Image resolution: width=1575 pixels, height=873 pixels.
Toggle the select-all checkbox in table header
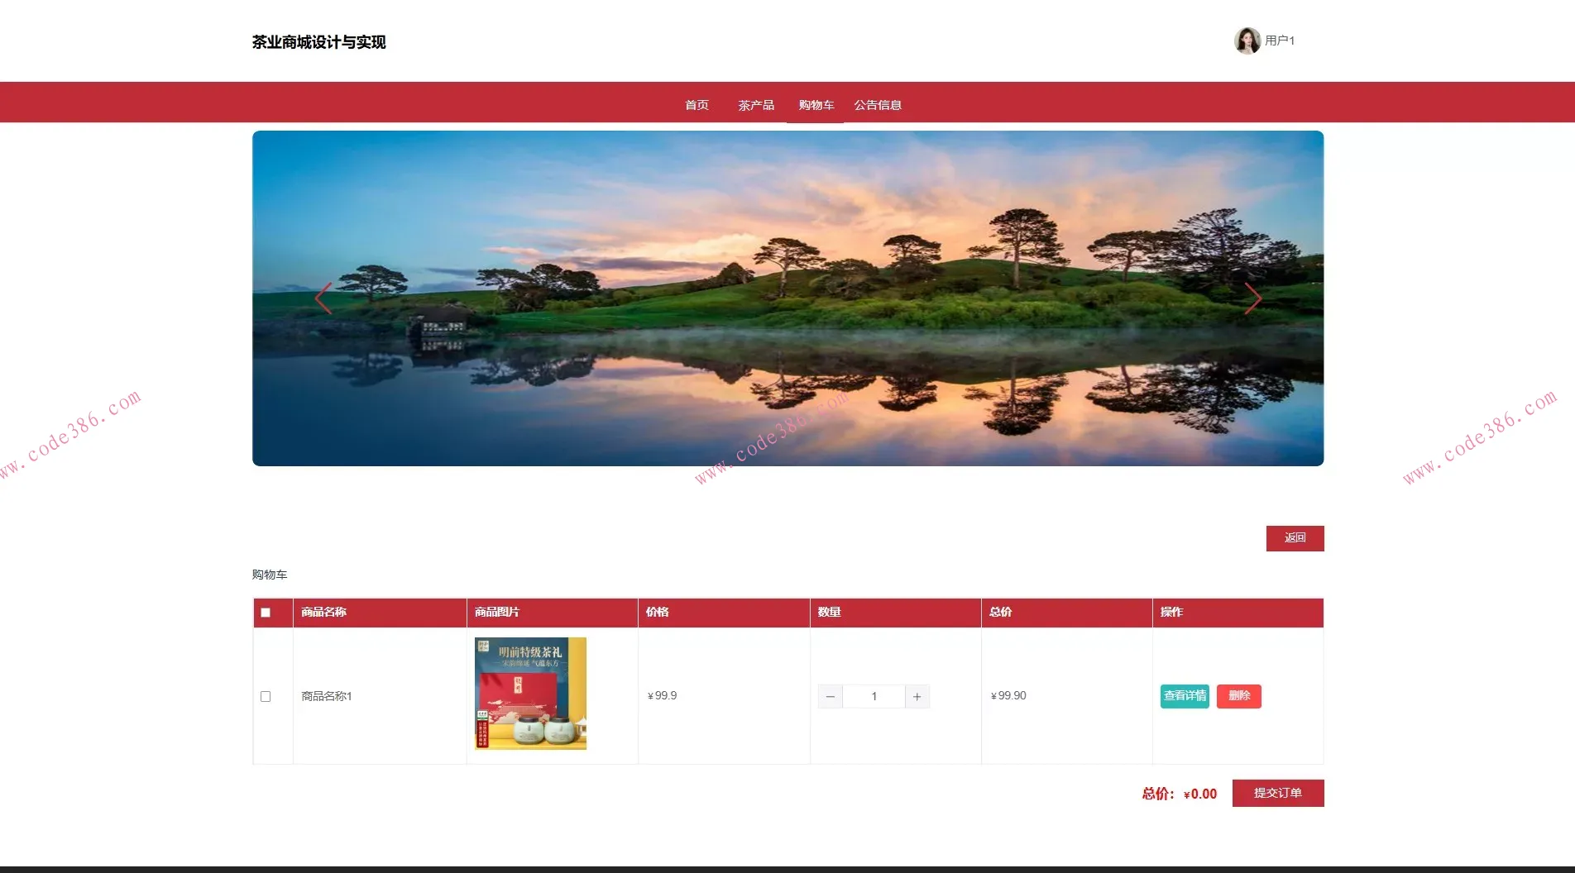tap(266, 613)
